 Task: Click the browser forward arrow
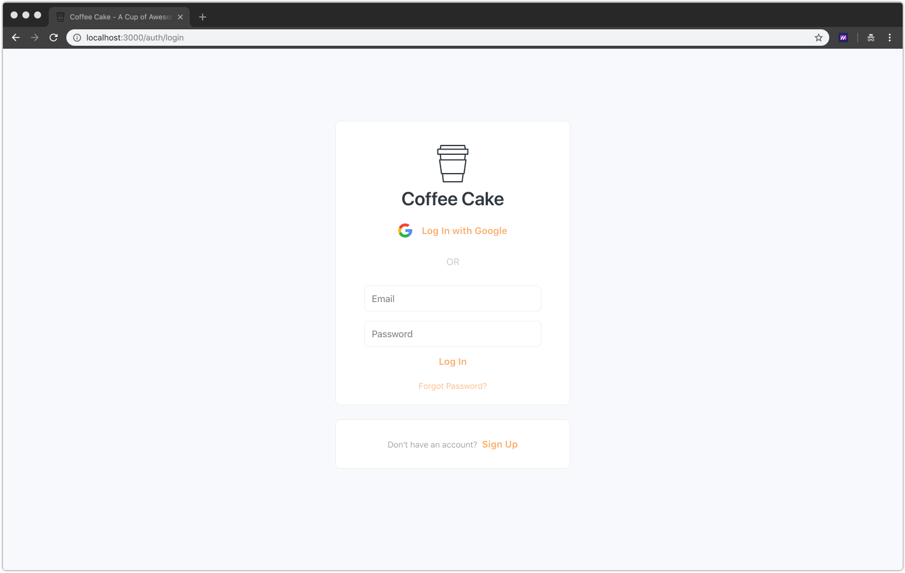pos(35,38)
